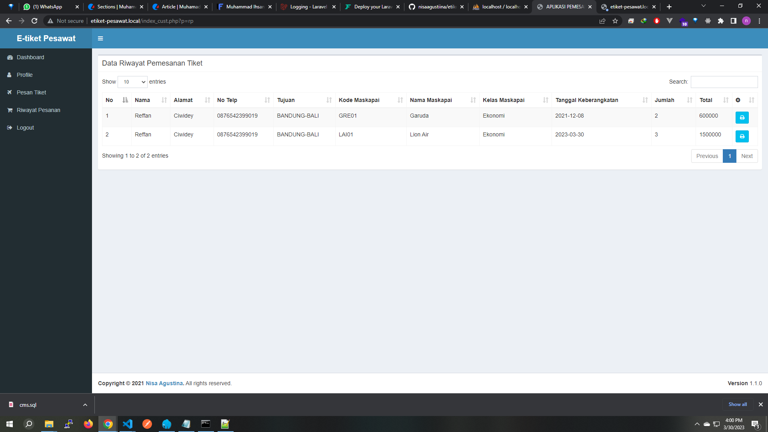Open downloaded cms.sql file

(28, 405)
